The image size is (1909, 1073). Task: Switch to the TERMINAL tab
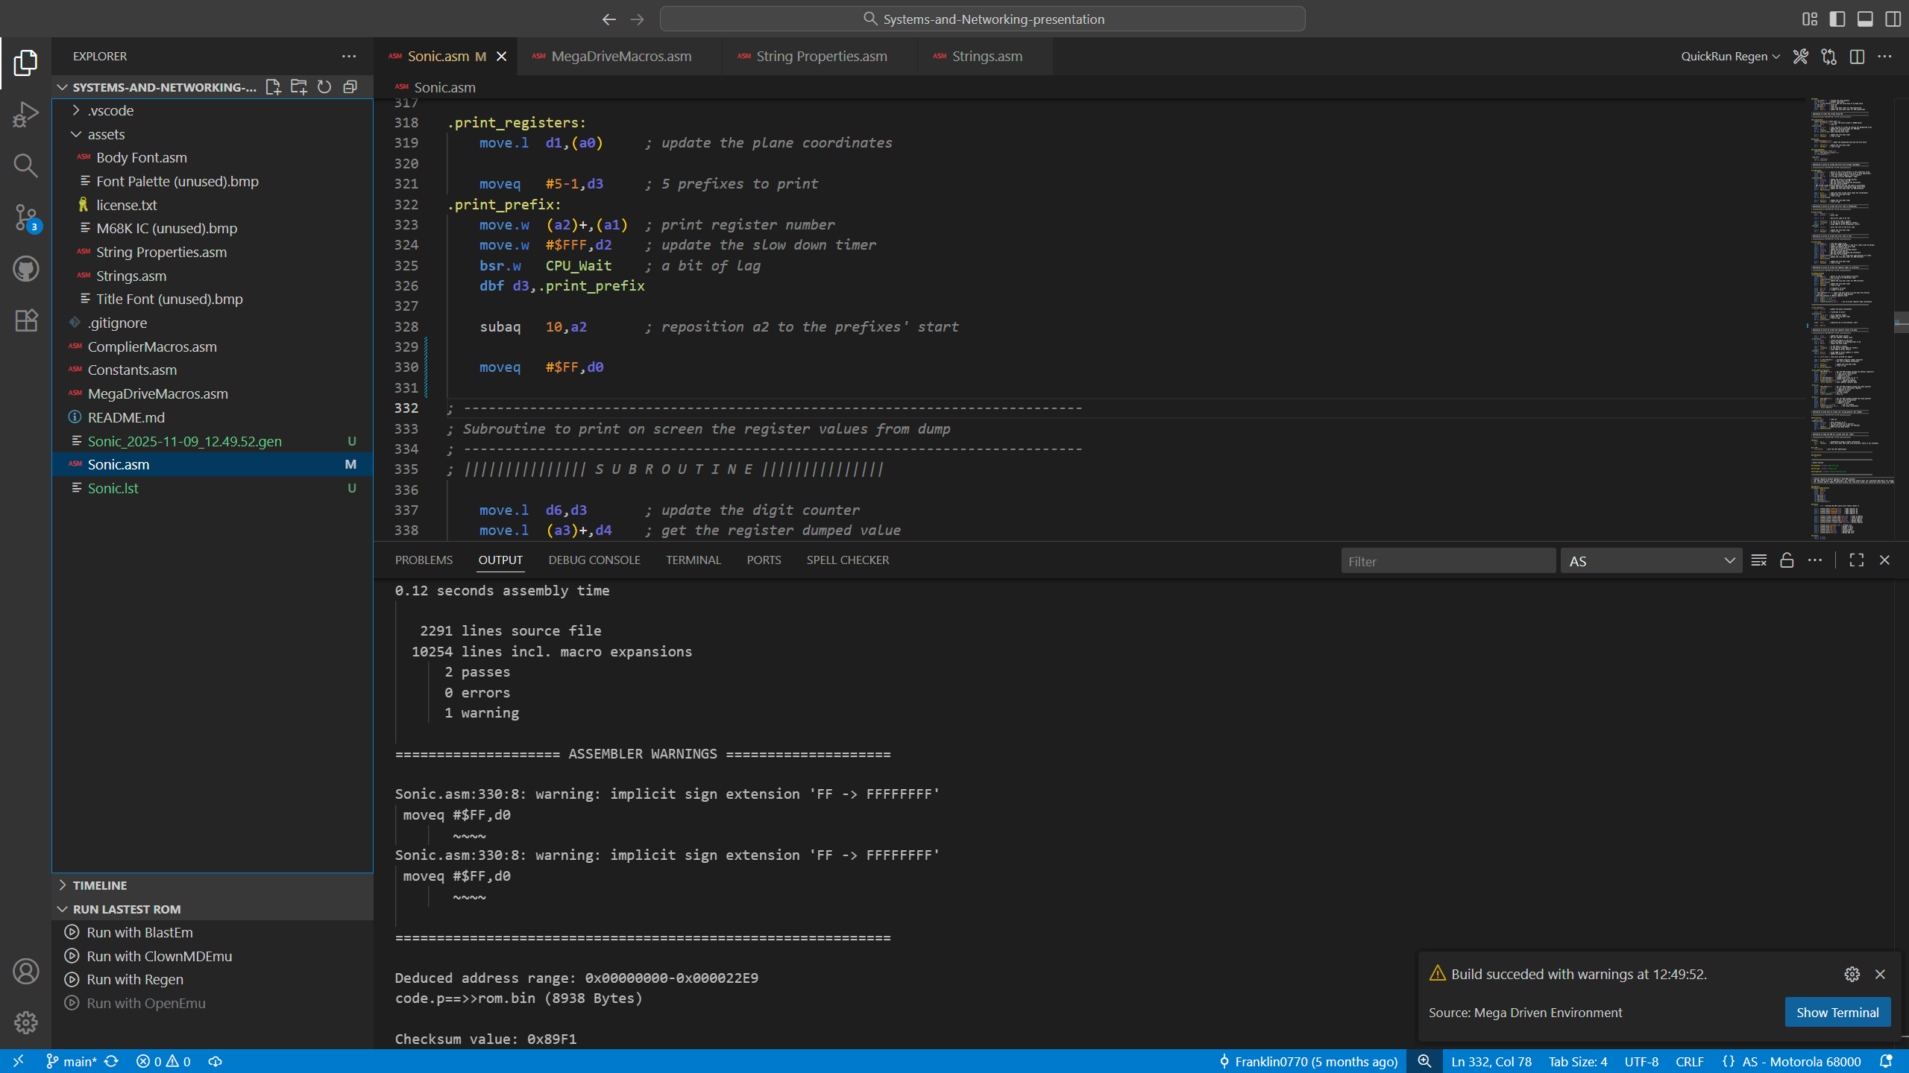tap(693, 560)
